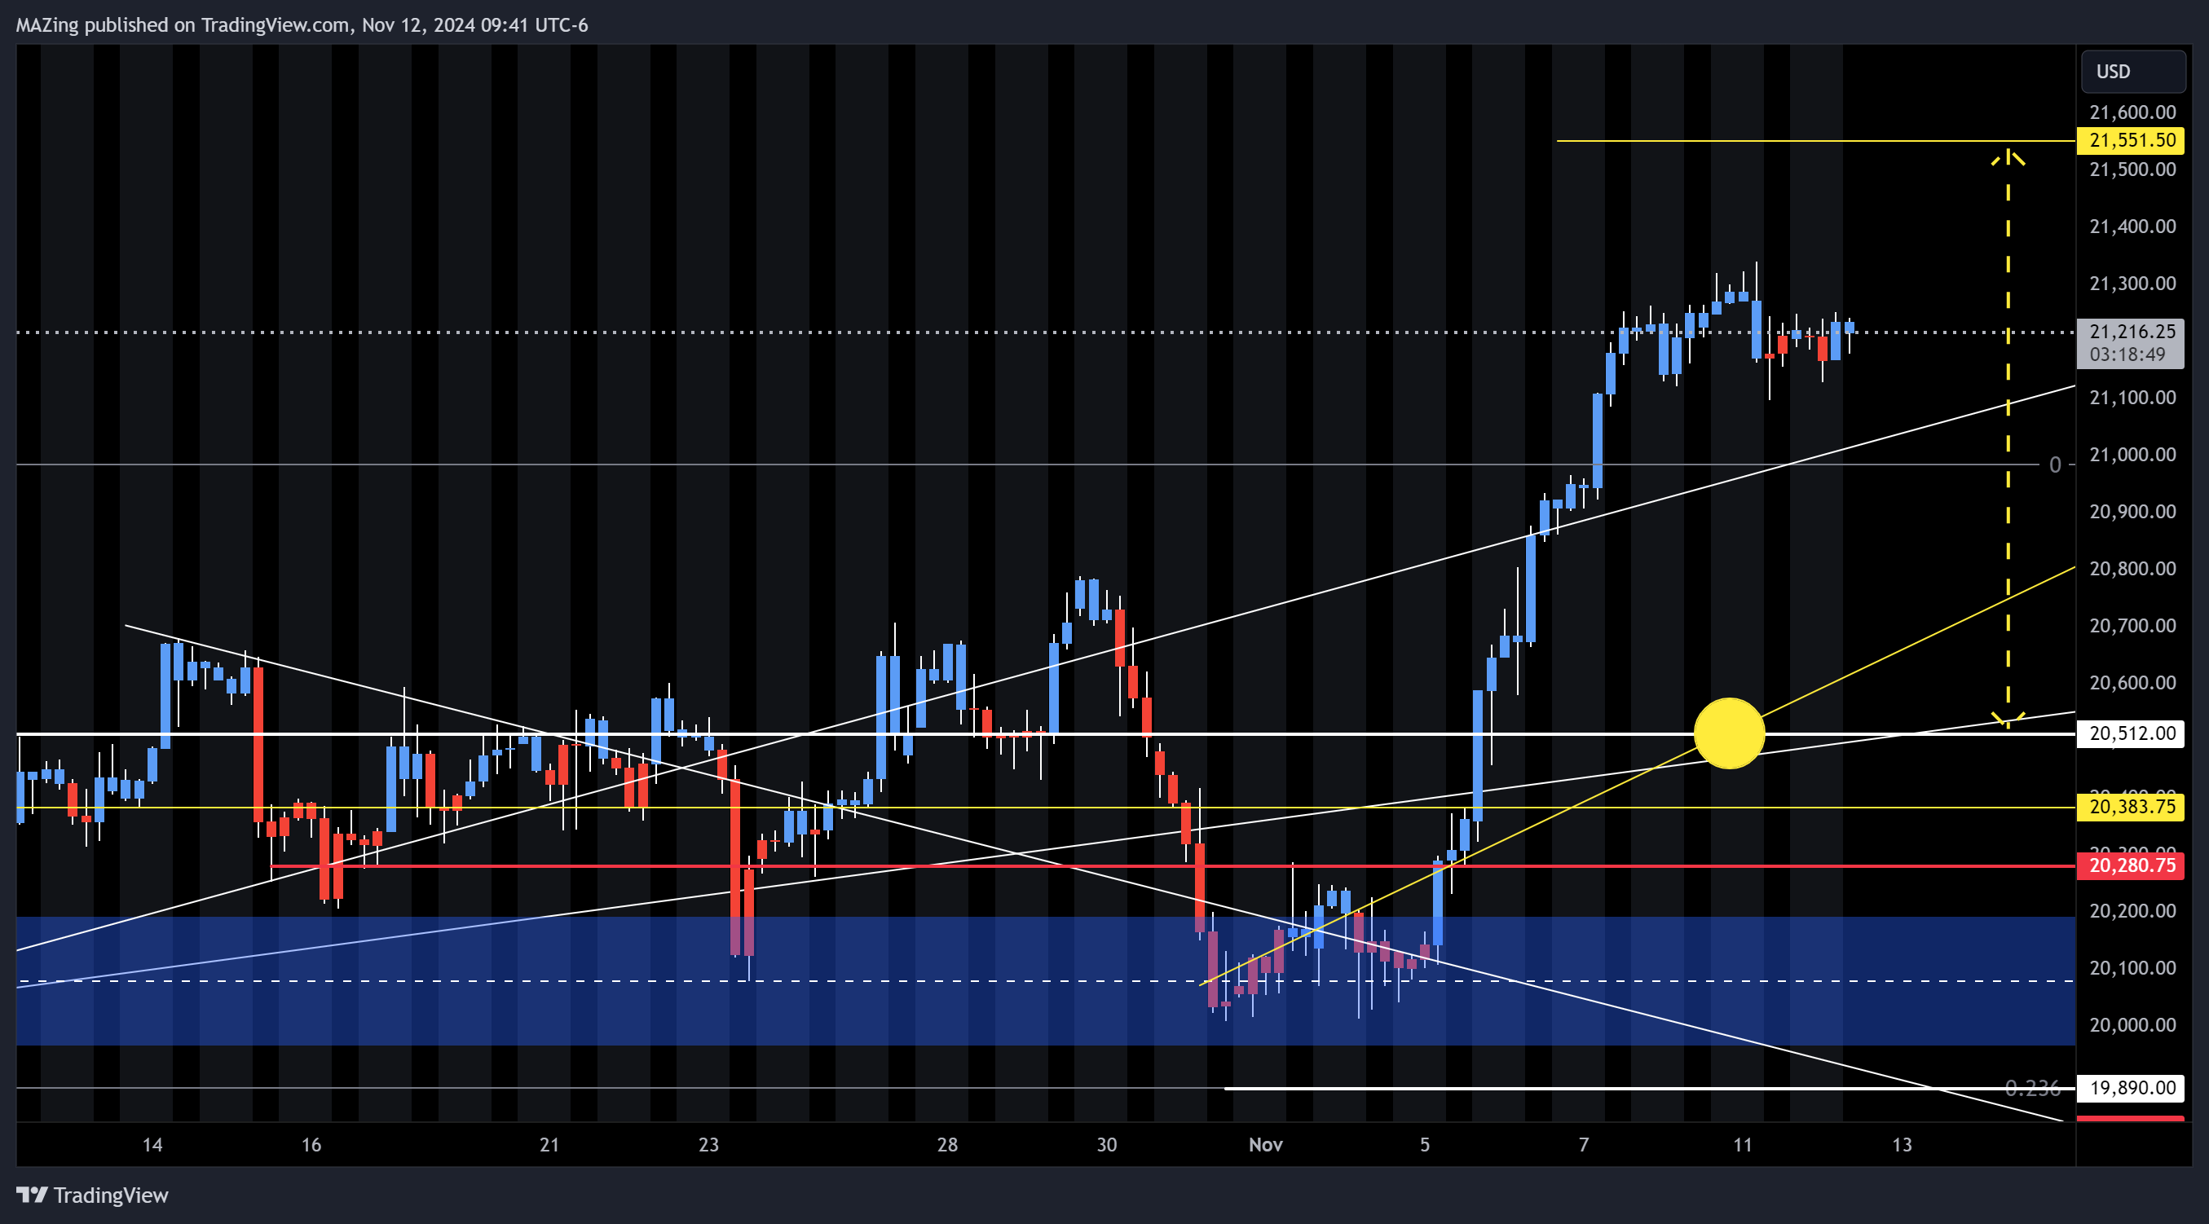Click the TradingView logo at bottom left
The image size is (2209, 1224).
click(93, 1195)
